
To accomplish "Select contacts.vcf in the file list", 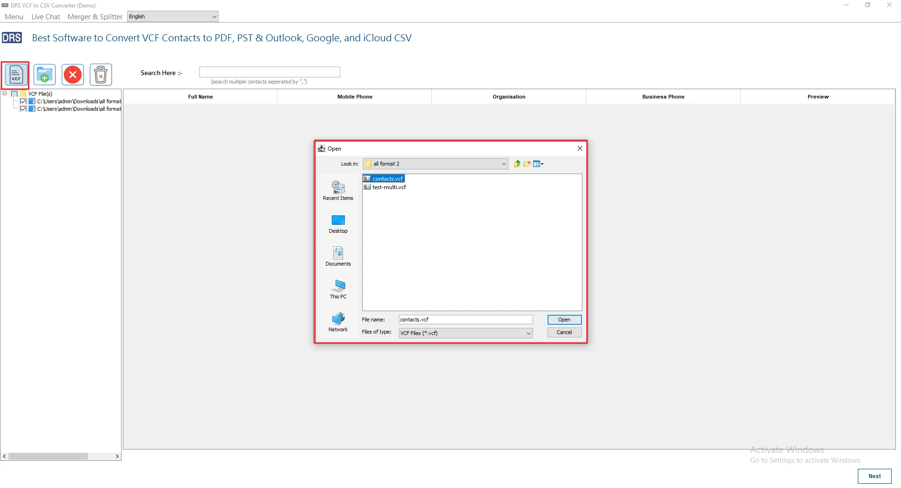I will point(383,179).
